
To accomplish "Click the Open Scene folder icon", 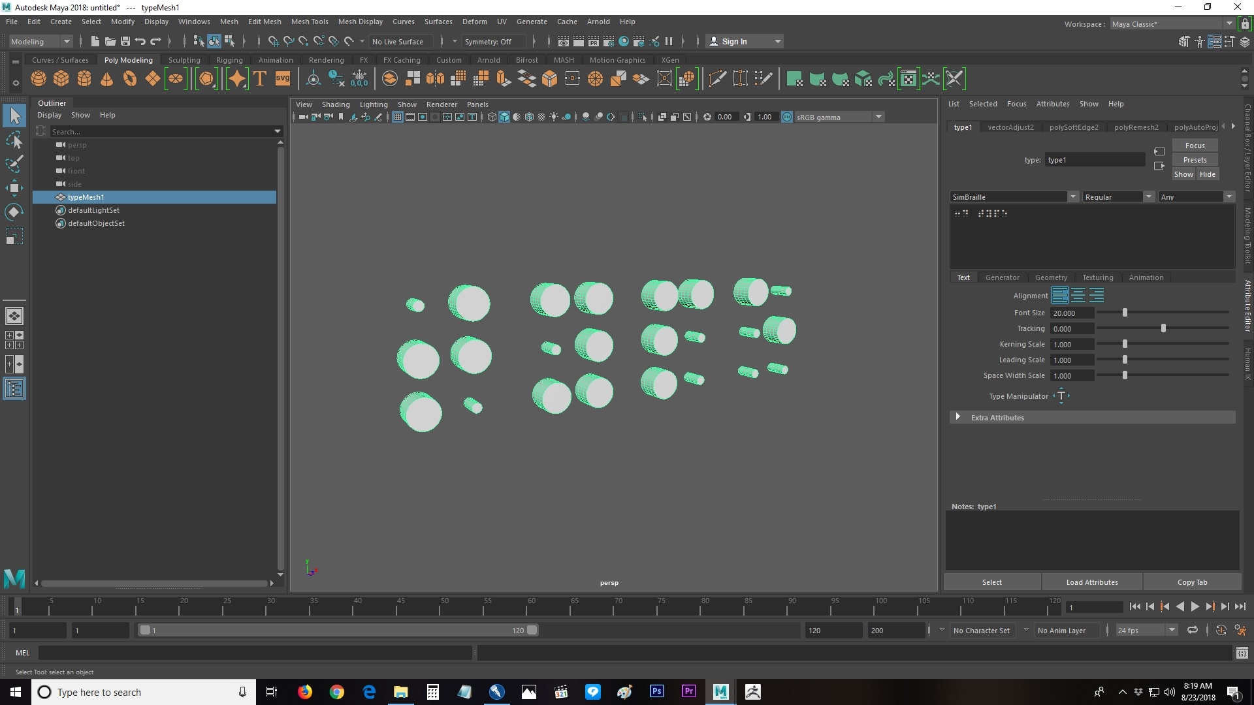I will pyautogui.click(x=110, y=41).
